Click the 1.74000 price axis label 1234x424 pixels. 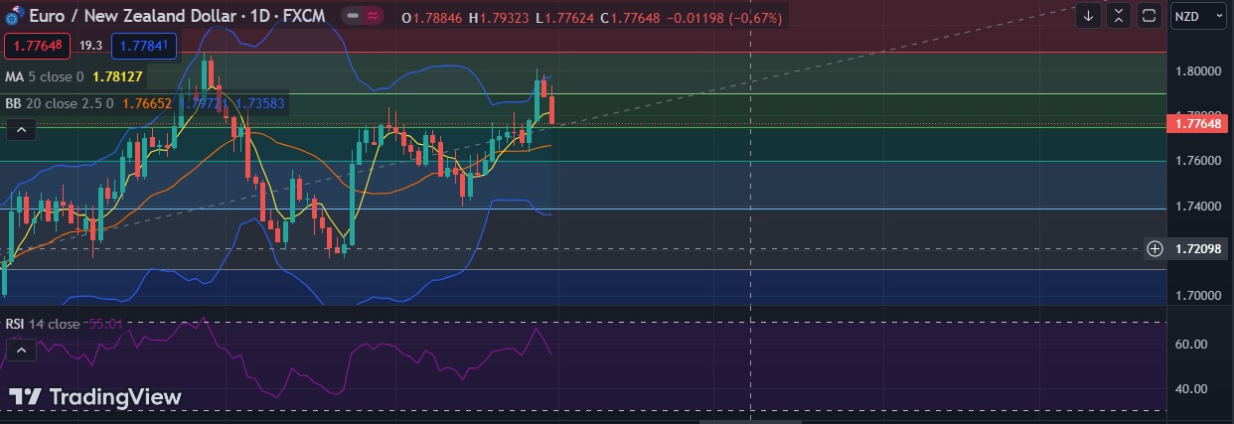point(1198,207)
